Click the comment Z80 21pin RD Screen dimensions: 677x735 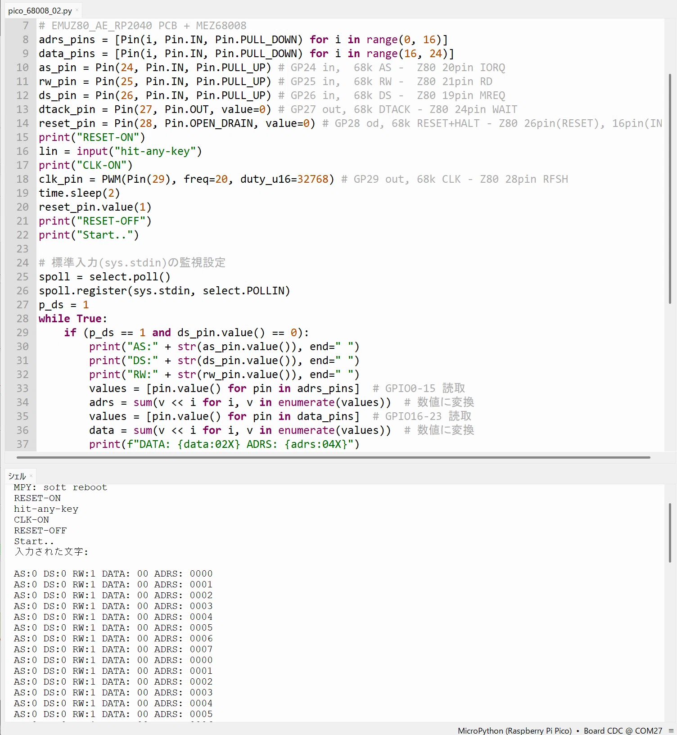click(x=455, y=81)
